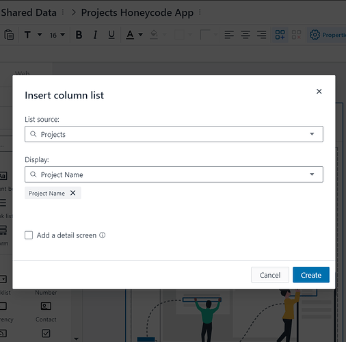Open the text style dropdown arrow
Viewport: 346px width, 342px height.
[40, 35]
